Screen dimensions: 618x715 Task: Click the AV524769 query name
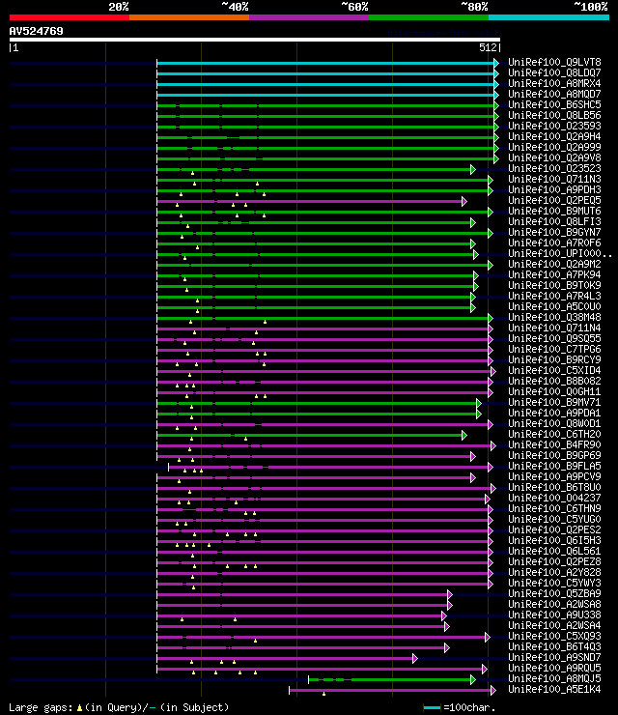[x=36, y=32]
